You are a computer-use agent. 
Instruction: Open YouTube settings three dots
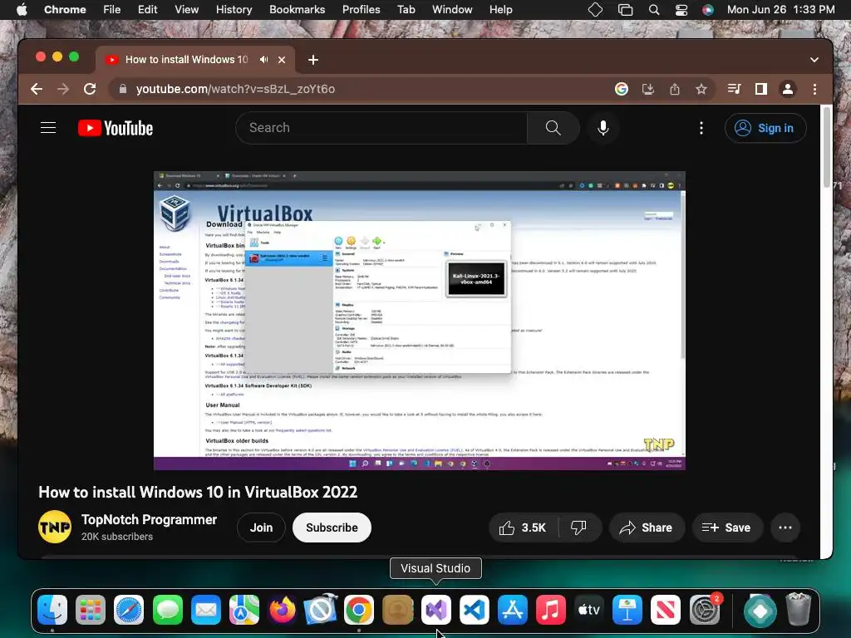click(701, 128)
